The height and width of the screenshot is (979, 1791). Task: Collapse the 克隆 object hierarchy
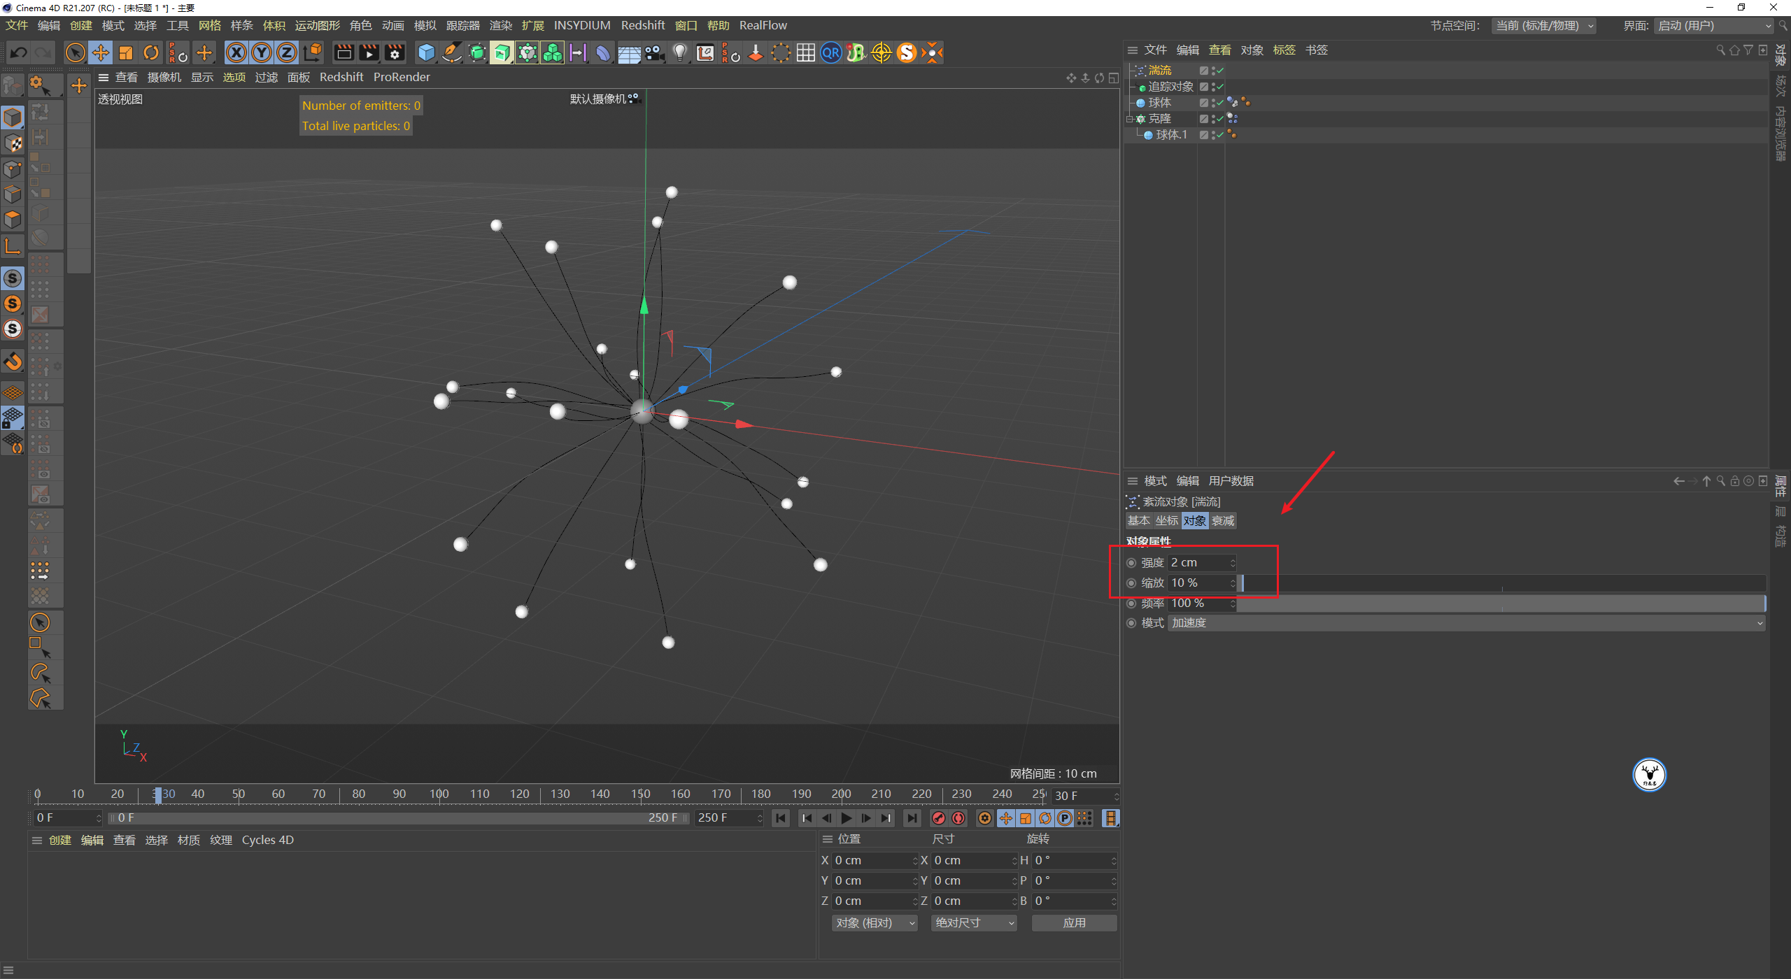click(1129, 119)
